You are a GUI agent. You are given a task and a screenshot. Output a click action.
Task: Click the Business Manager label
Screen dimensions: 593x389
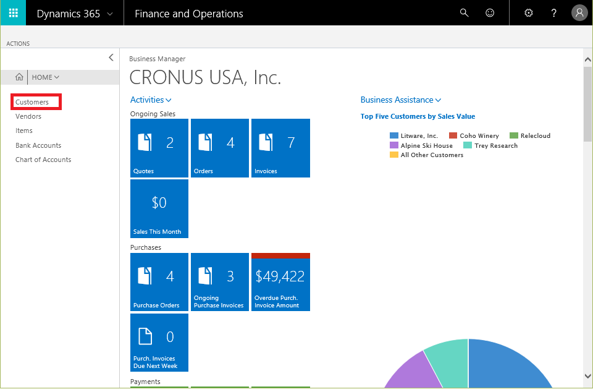point(158,59)
